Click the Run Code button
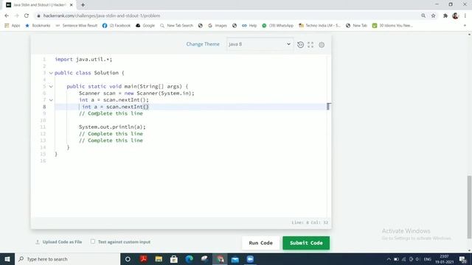472x265 pixels. (260, 243)
